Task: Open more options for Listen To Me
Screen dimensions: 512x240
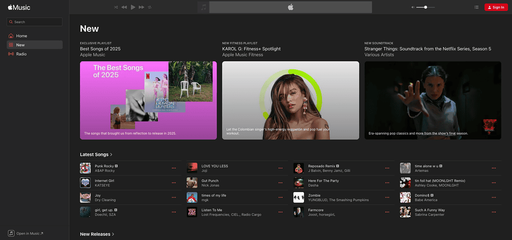Action: click(280, 212)
